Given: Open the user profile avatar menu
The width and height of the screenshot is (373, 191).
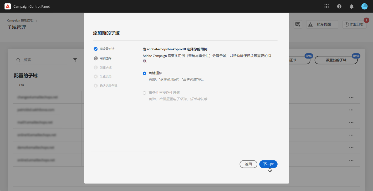Looking at the screenshot, I should pyautogui.click(x=365, y=6).
